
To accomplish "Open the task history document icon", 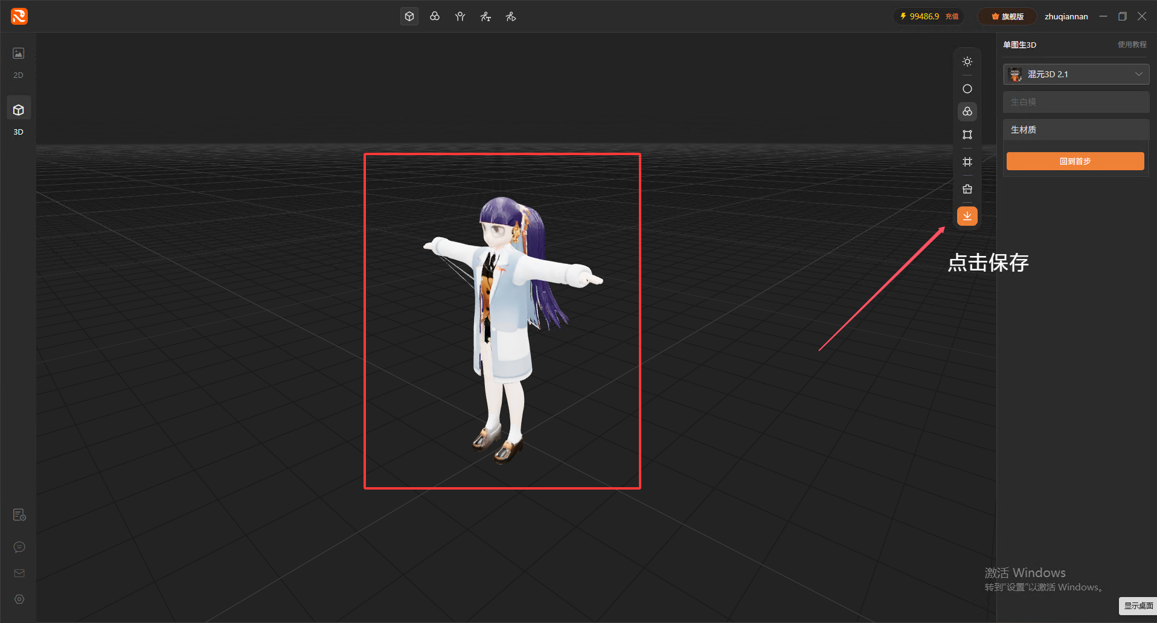I will (x=19, y=514).
